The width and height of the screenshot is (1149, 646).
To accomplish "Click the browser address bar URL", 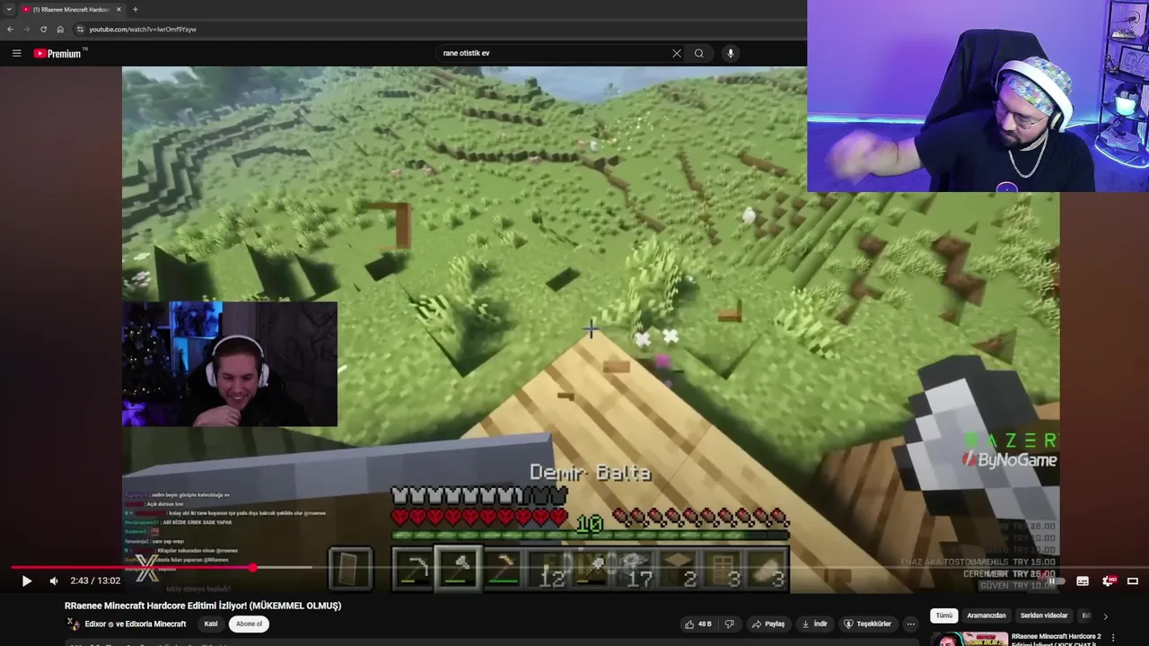I will pos(144,29).
